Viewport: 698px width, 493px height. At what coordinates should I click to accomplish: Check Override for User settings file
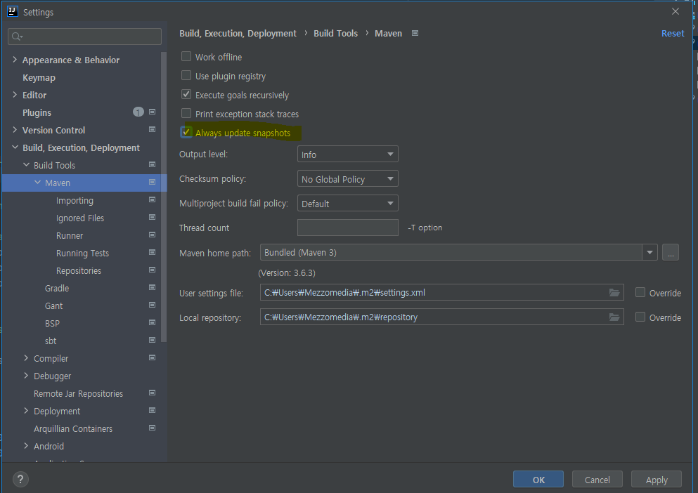[640, 292]
